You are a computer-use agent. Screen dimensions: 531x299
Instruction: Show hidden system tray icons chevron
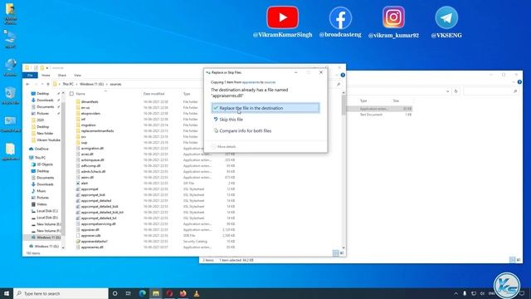click(x=455, y=293)
